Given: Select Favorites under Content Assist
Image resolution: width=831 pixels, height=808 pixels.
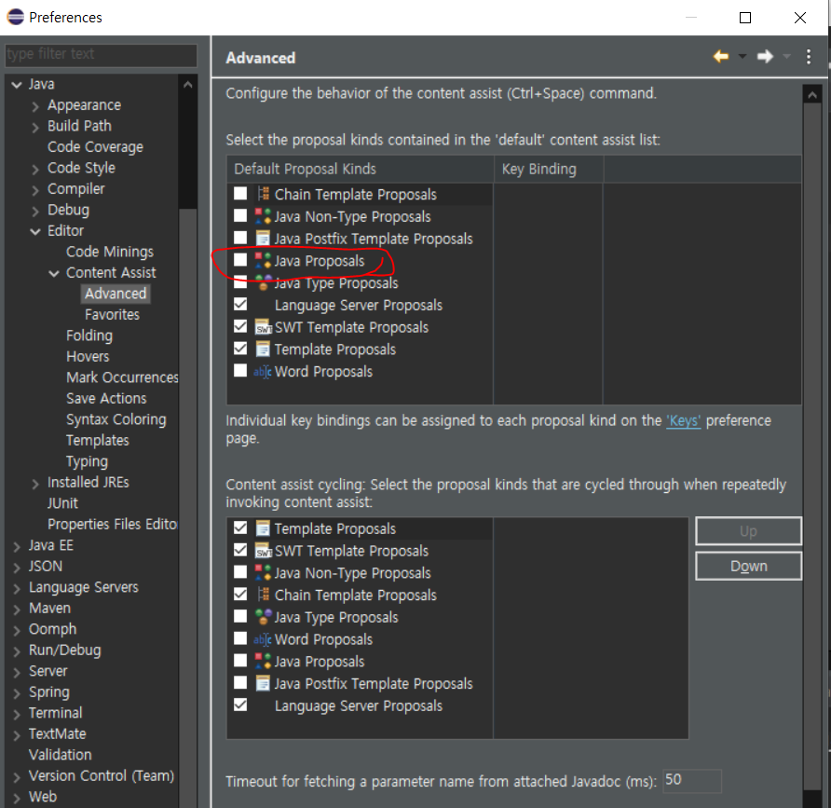Looking at the screenshot, I should click(x=112, y=314).
